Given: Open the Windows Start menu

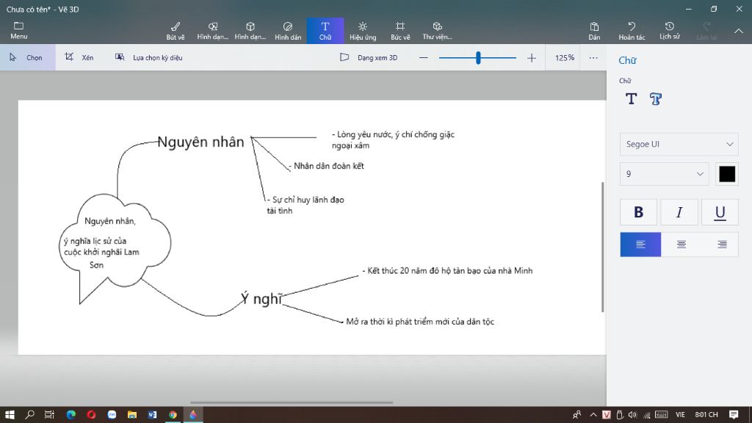Looking at the screenshot, I should pyautogui.click(x=10, y=414).
